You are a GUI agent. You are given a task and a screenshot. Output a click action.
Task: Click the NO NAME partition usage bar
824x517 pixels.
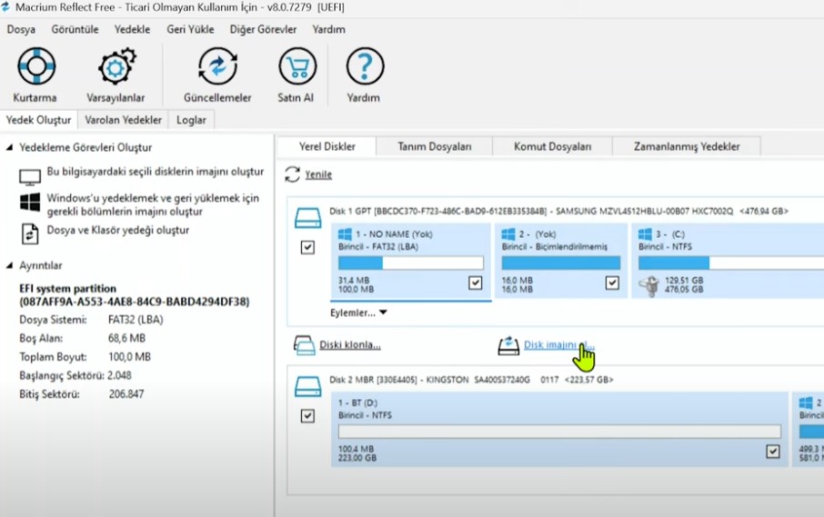pyautogui.click(x=410, y=263)
